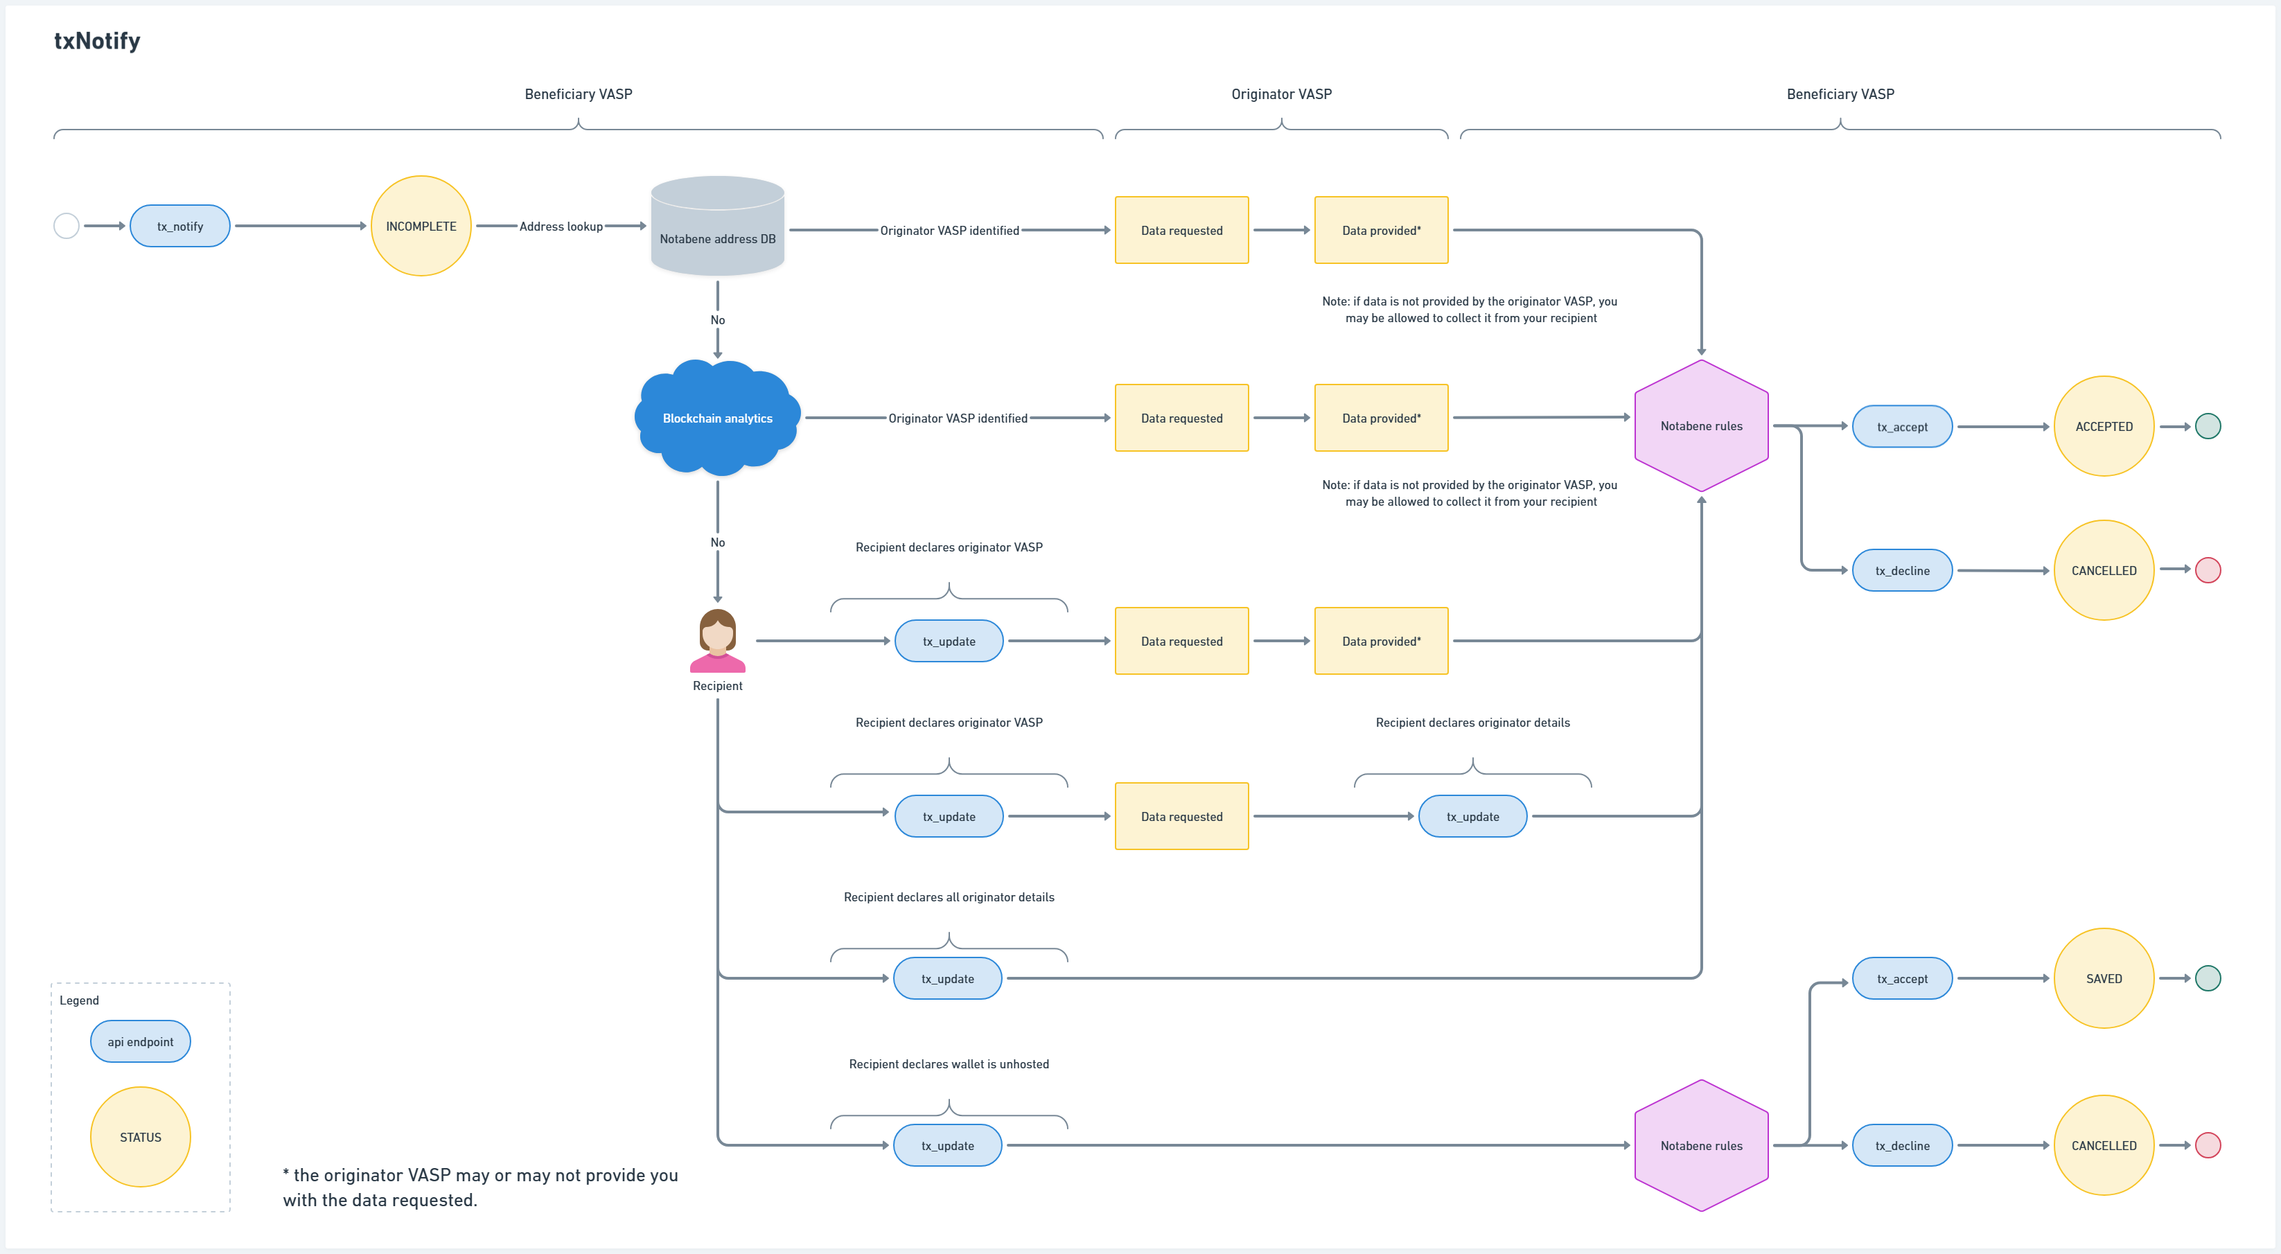Click the Data provided* box beside Data requested

tap(1382, 230)
